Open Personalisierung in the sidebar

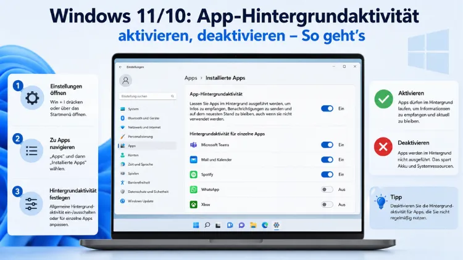148,137
